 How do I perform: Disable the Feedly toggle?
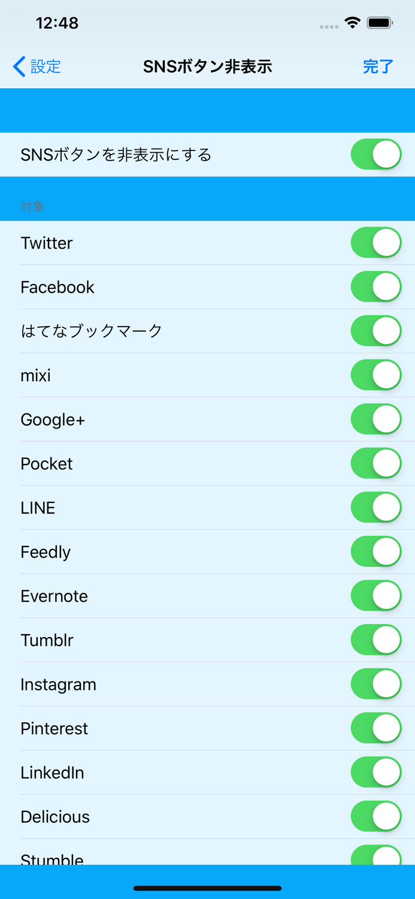click(376, 551)
